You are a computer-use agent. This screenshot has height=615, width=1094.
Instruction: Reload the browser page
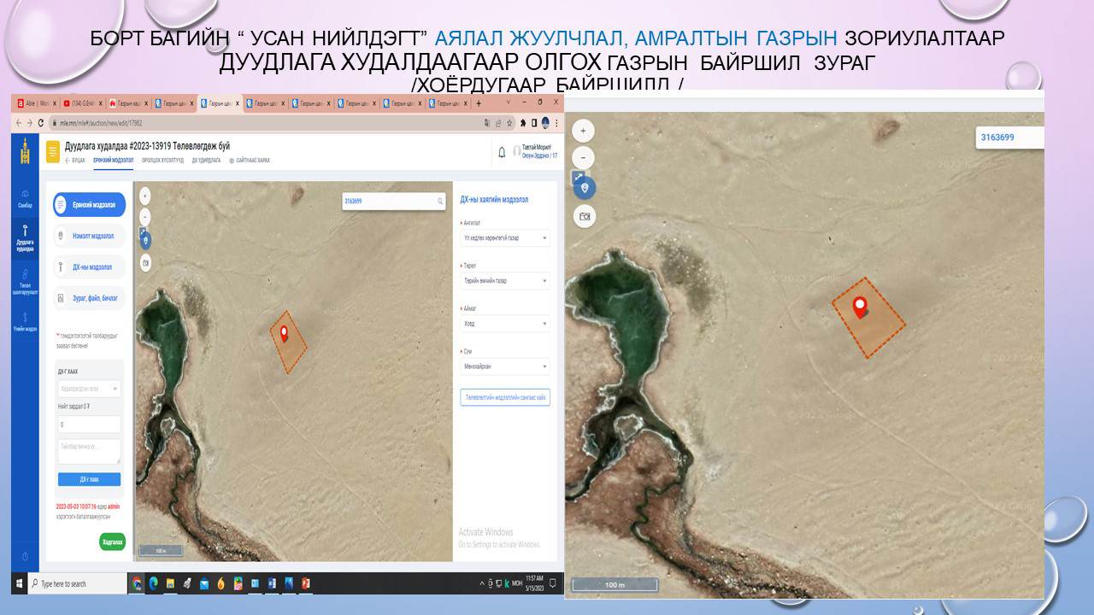[41, 122]
